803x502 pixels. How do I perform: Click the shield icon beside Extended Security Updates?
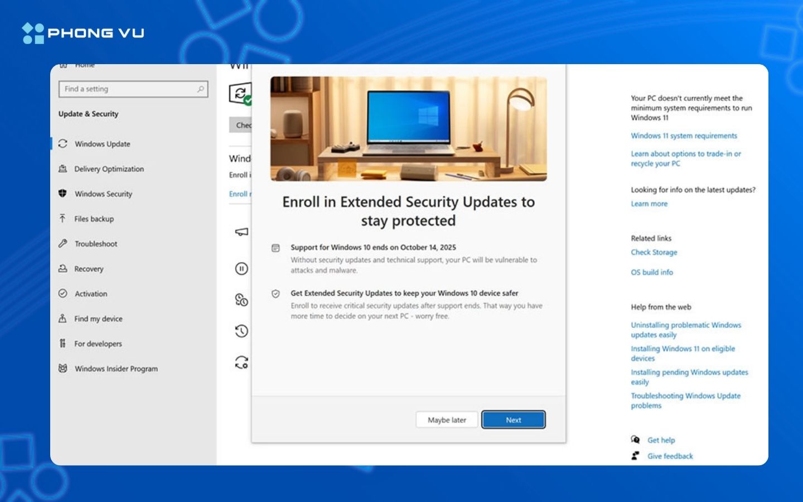(x=275, y=293)
